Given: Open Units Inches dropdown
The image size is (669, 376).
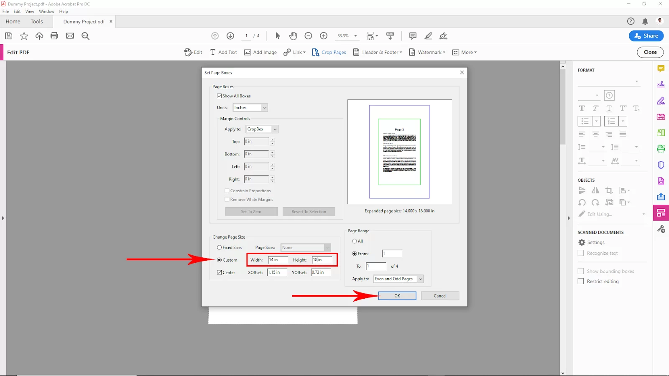Looking at the screenshot, I should click(250, 108).
